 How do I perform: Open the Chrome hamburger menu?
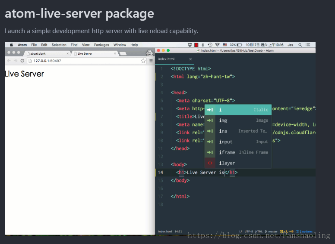pos(151,61)
